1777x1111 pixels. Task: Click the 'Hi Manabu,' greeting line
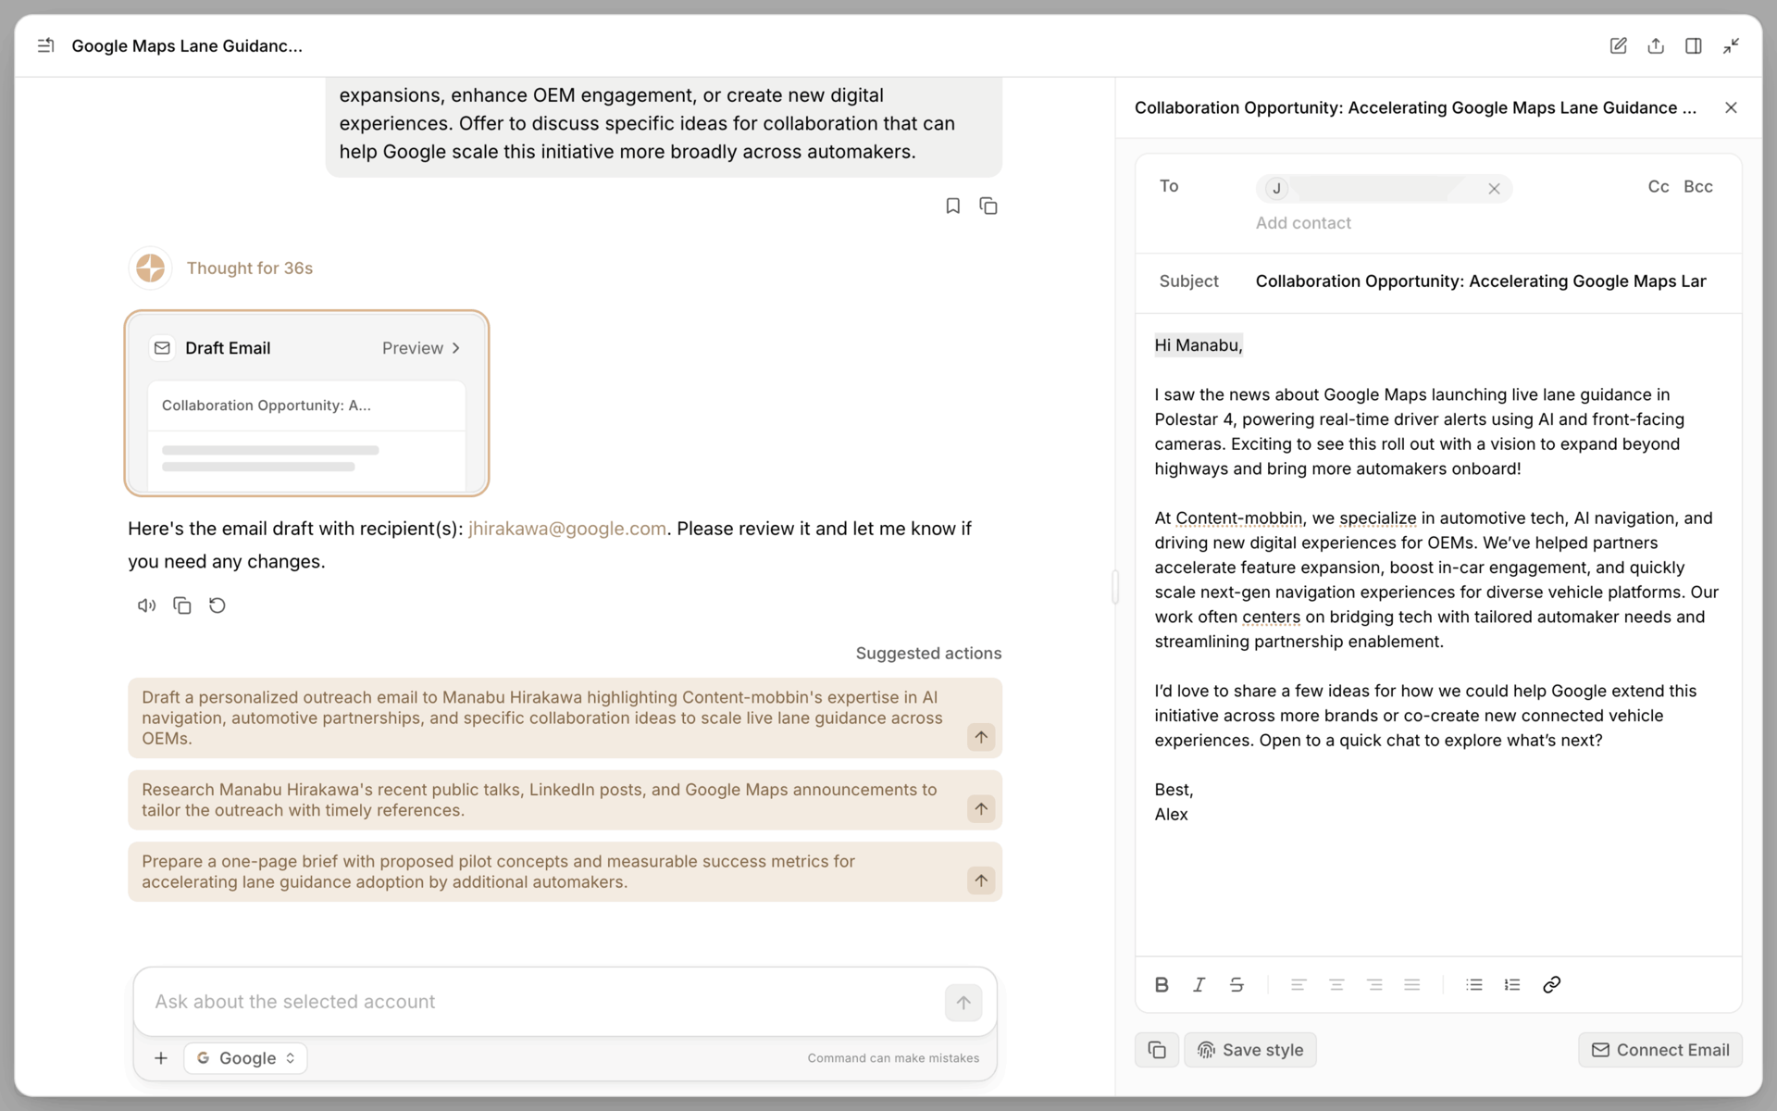coord(1199,345)
